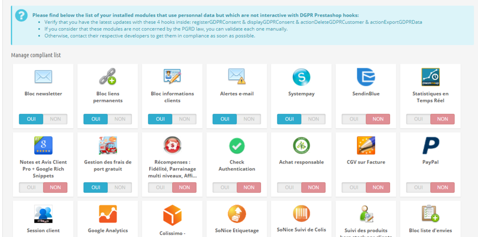Click the active NON button for PayPal
The image size is (478, 237).
click(443, 187)
